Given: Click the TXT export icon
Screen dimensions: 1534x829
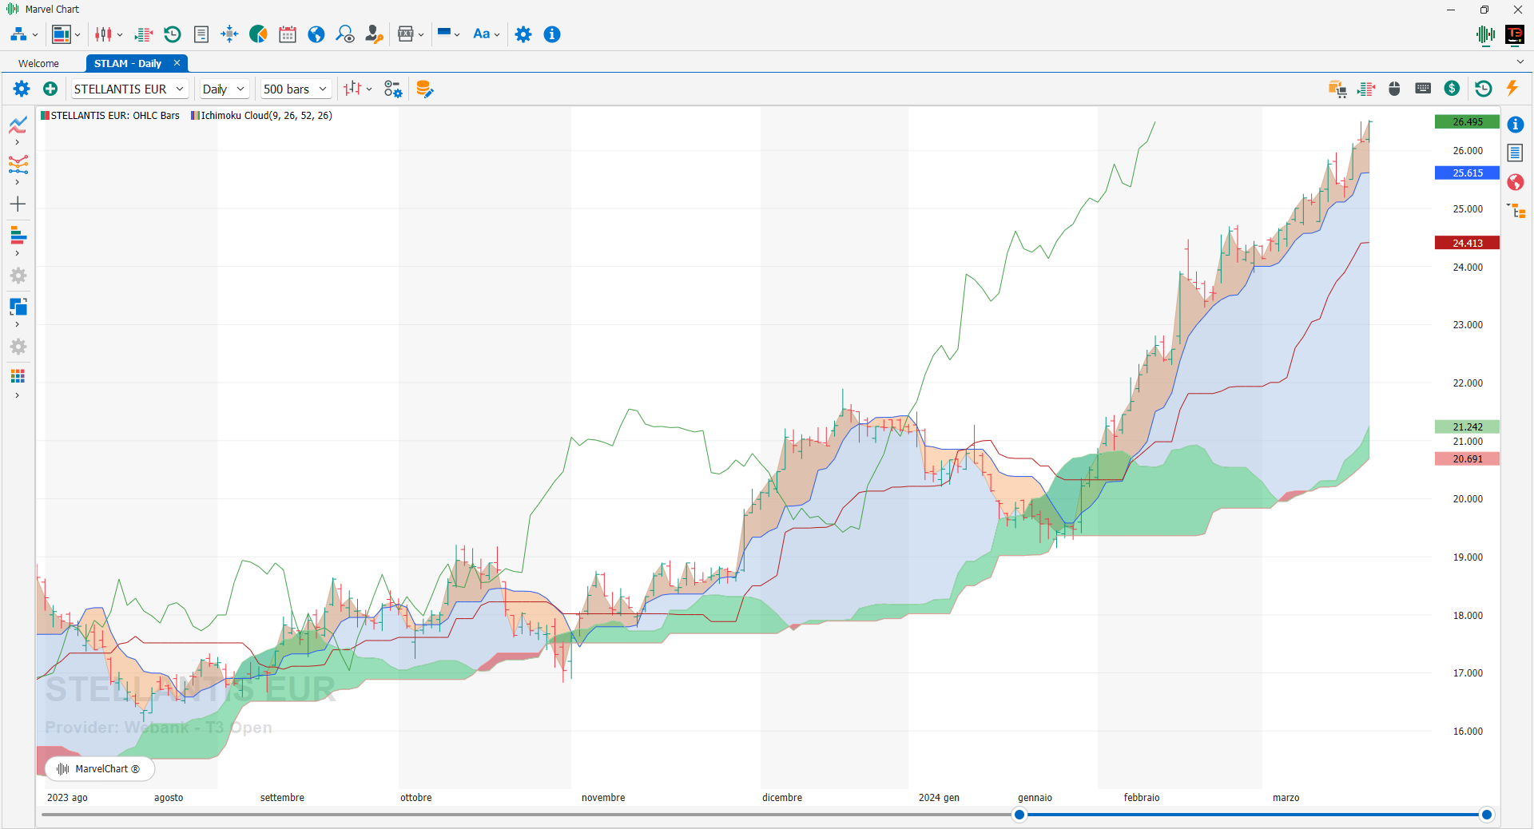Looking at the screenshot, I should coord(406,34).
